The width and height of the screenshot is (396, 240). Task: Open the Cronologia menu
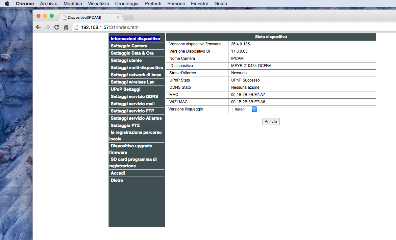click(x=127, y=4)
